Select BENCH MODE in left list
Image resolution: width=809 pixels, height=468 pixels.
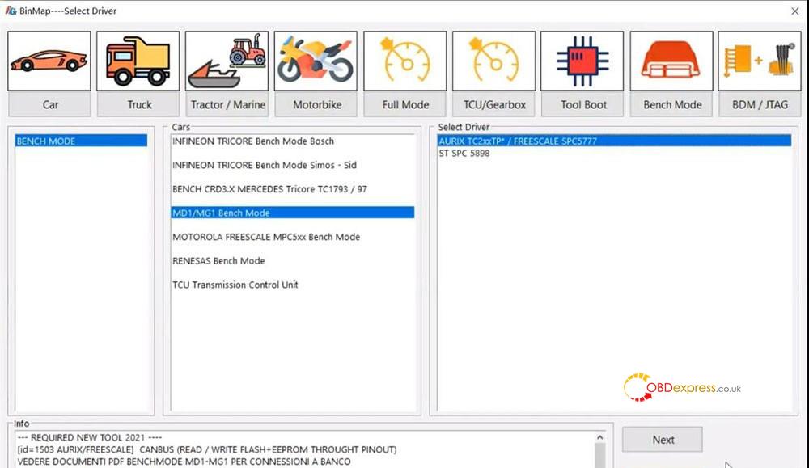[x=81, y=141]
